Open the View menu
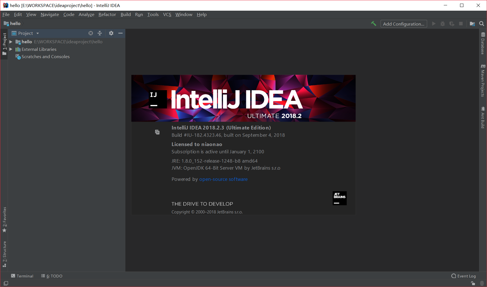The width and height of the screenshot is (487, 287). pos(31,15)
